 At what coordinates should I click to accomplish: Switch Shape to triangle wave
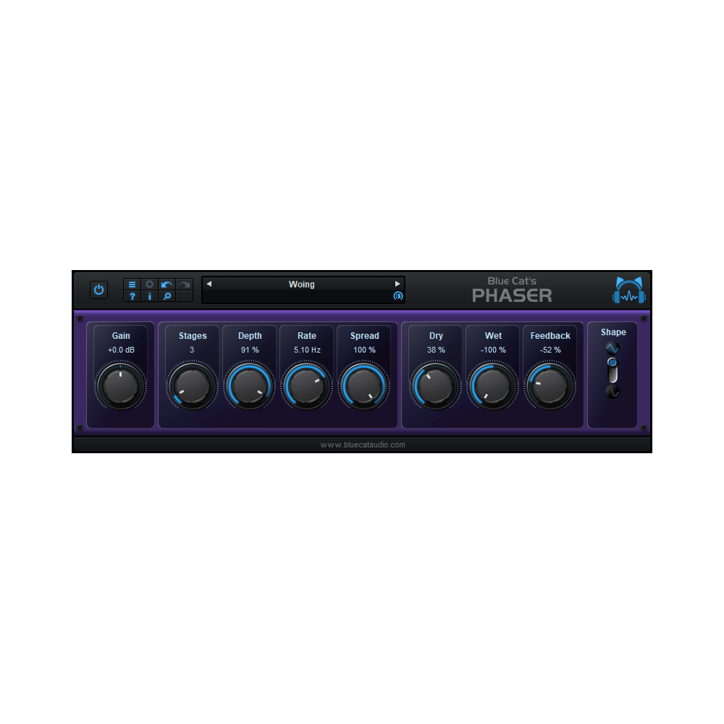[x=612, y=348]
